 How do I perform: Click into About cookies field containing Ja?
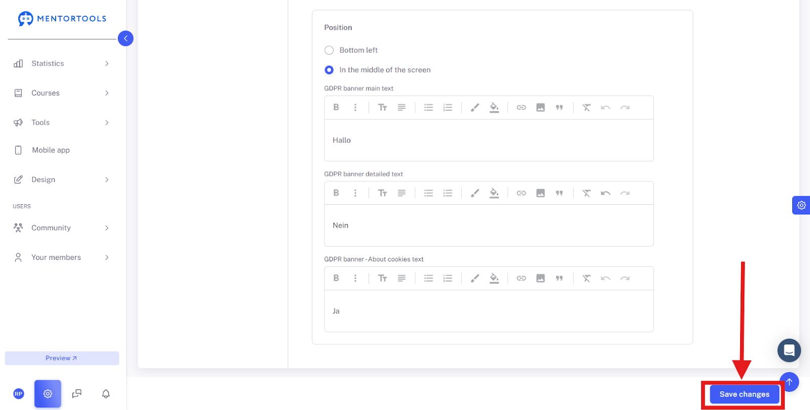pyautogui.click(x=489, y=311)
